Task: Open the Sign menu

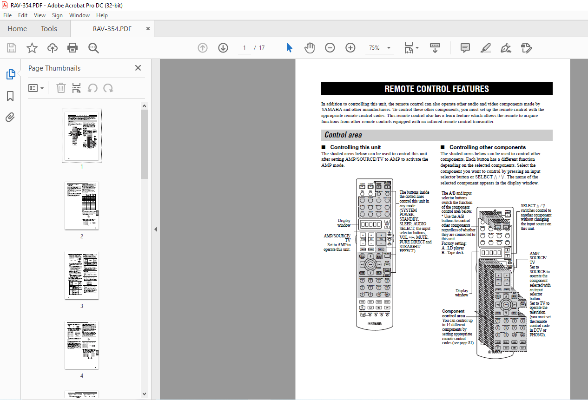Action: [57, 15]
